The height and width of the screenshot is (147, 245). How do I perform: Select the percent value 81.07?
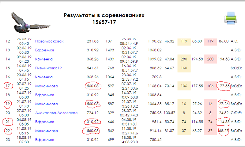click(169, 131)
